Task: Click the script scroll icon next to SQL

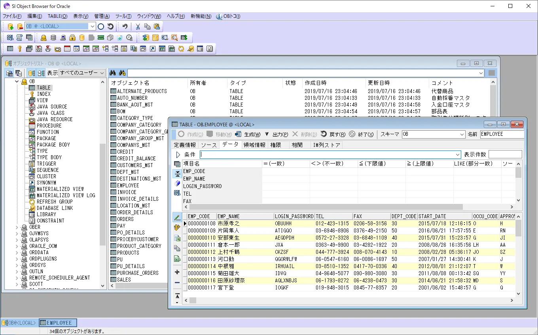Action: click(19, 38)
